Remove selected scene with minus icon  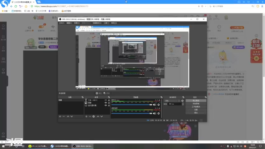pos(64,117)
